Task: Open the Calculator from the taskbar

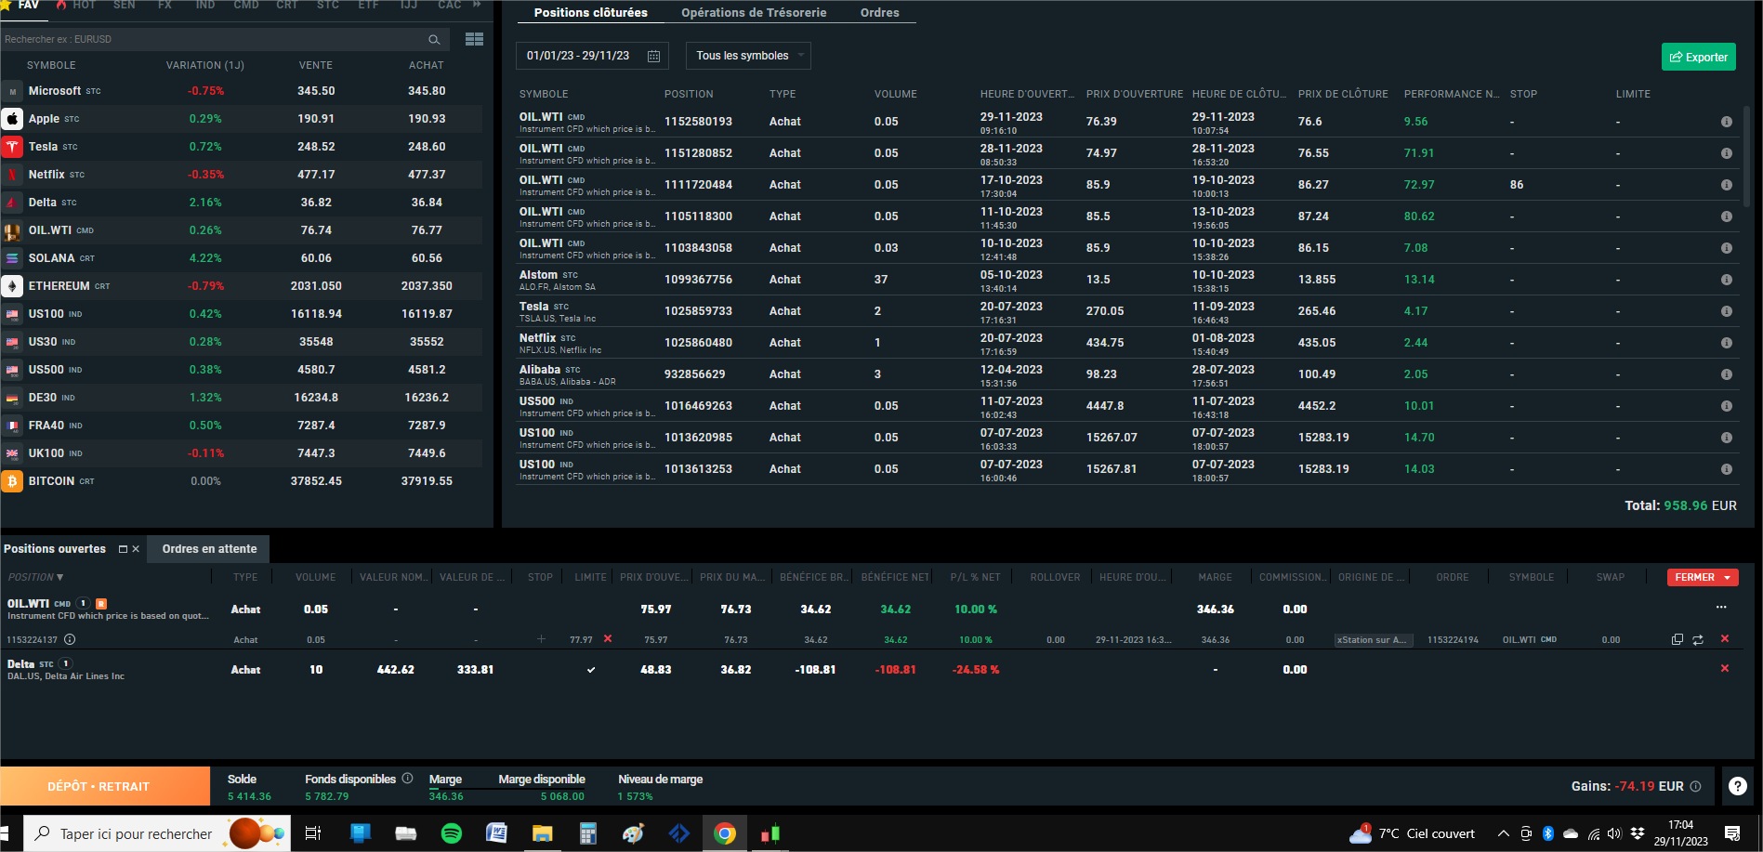Action: (x=587, y=833)
